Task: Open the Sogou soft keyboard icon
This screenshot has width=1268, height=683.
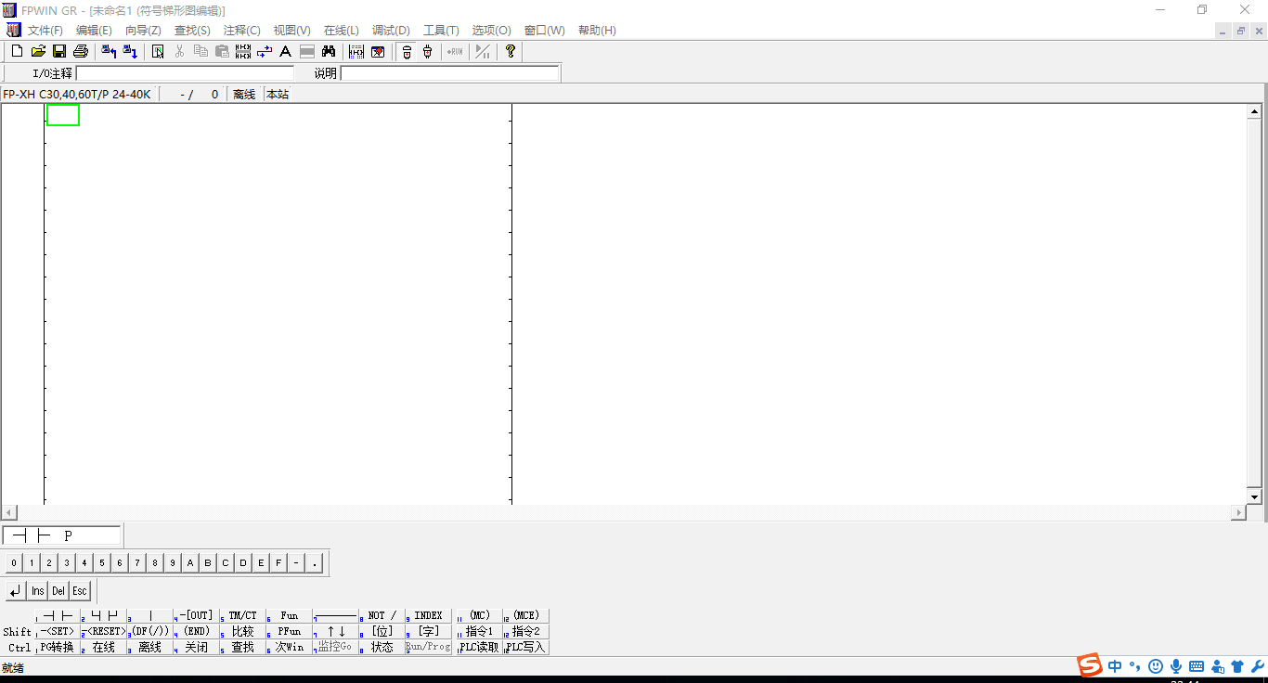Action: [x=1197, y=666]
